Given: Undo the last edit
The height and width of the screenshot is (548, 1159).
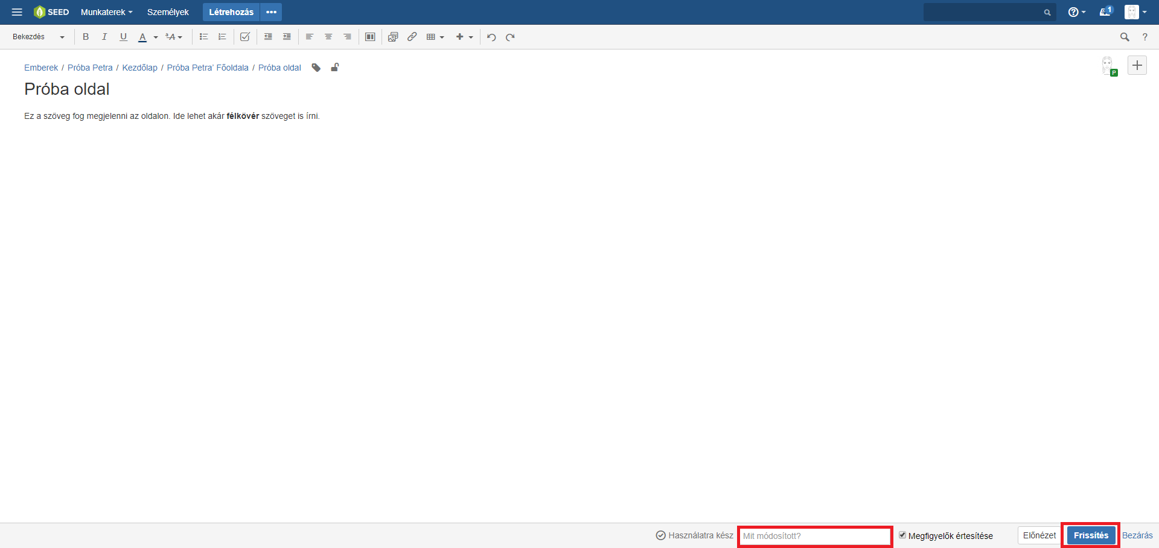Looking at the screenshot, I should [x=491, y=37].
